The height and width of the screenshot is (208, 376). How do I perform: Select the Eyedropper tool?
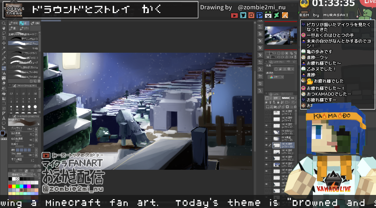(4, 53)
